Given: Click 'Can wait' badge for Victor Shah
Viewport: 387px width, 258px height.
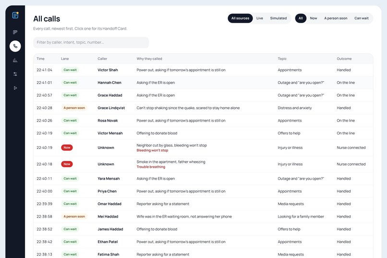Looking at the screenshot, I should 70,70.
